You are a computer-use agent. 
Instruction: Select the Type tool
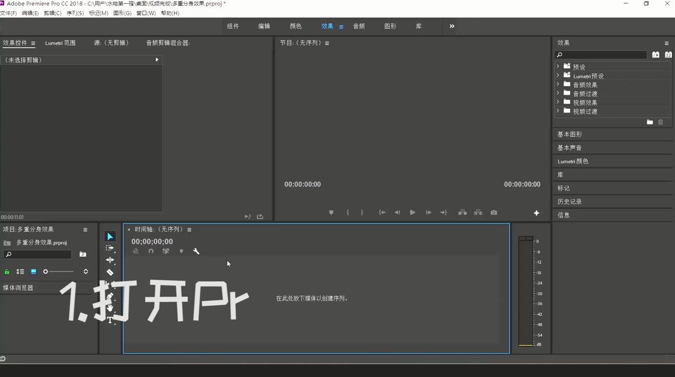click(110, 320)
